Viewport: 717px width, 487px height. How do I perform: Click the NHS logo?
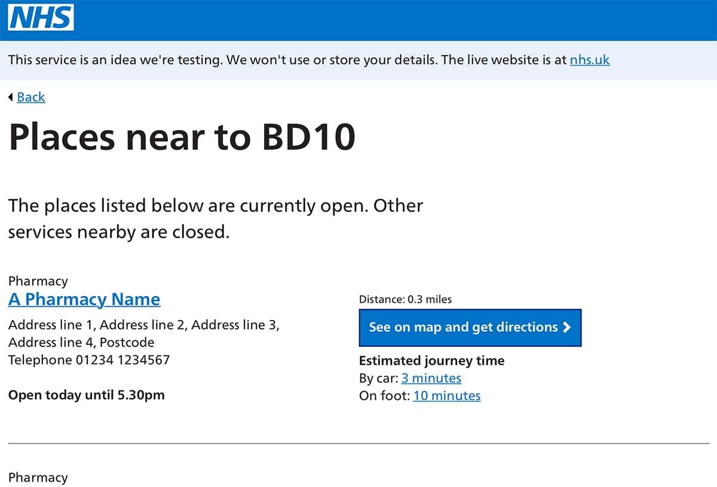(x=39, y=17)
